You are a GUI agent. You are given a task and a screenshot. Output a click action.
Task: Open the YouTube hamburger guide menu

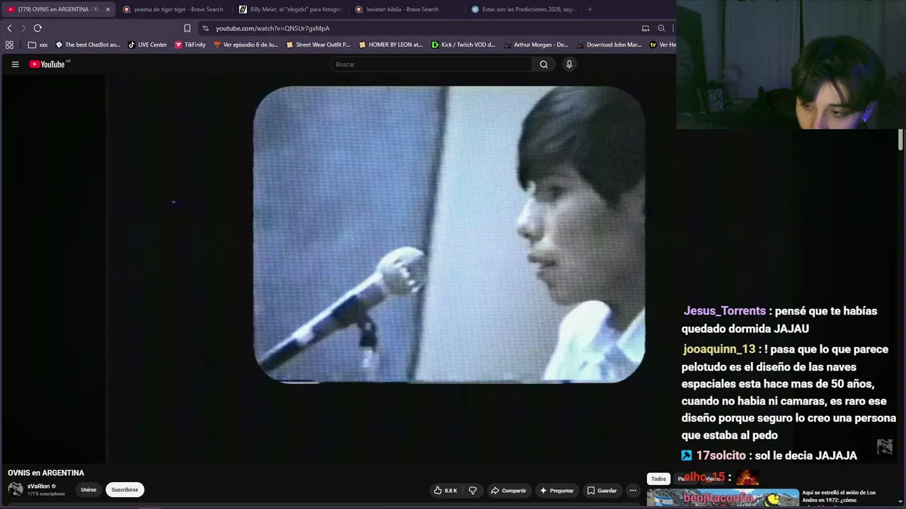pos(15,64)
